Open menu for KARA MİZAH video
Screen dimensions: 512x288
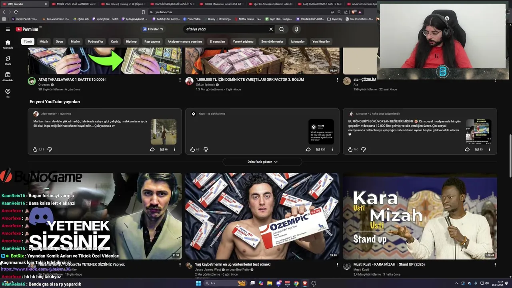495,265
